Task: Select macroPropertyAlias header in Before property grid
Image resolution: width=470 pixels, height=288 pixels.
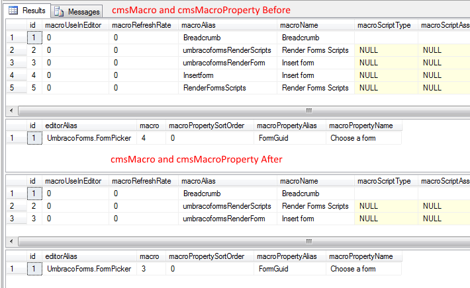Action: tap(290, 126)
